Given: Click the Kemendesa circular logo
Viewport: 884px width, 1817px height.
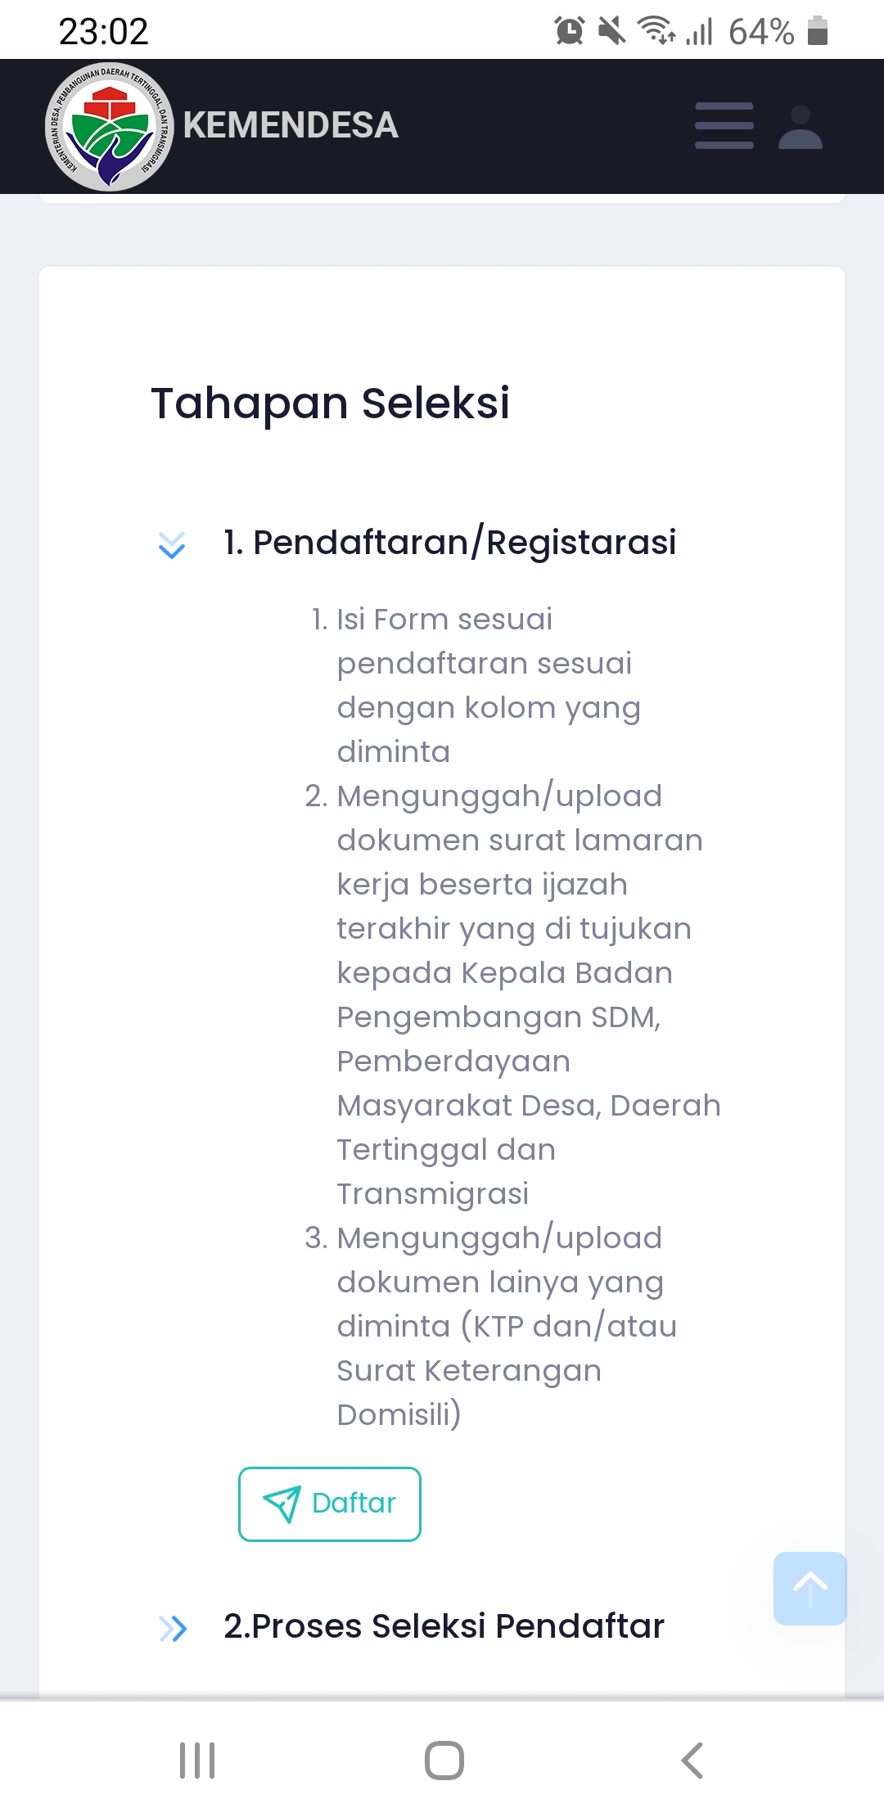Looking at the screenshot, I should [109, 127].
